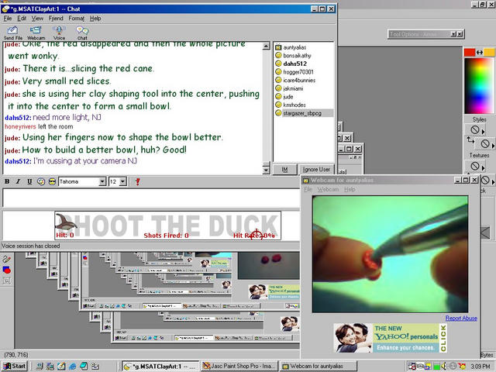
Task: Open the emoticons smiley with sunglasses icon
Action: pyautogui.click(x=52, y=181)
